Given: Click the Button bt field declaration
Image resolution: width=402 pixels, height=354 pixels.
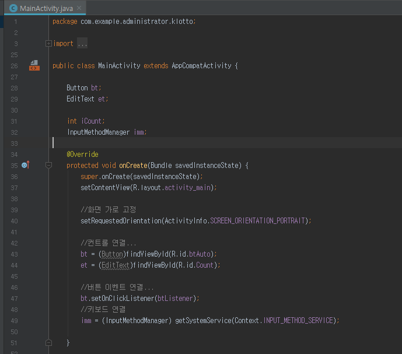Looking at the screenshot, I should coord(84,88).
